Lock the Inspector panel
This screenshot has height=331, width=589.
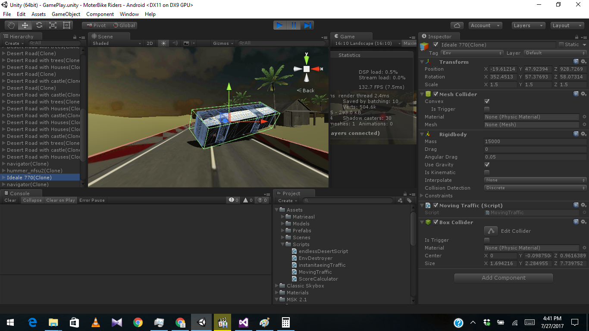point(576,37)
